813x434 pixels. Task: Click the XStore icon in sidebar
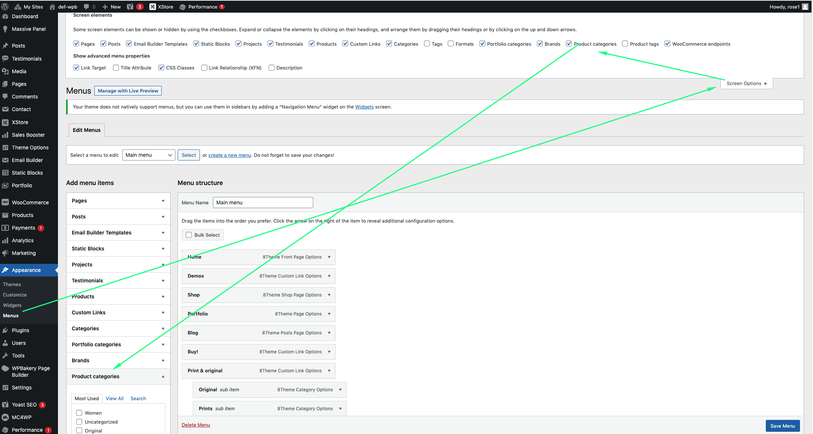point(5,122)
